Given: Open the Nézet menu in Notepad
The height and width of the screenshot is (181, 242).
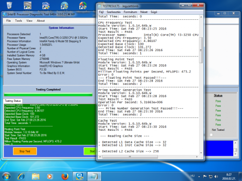Looking at the screenshot, I should click(x=144, y=12).
